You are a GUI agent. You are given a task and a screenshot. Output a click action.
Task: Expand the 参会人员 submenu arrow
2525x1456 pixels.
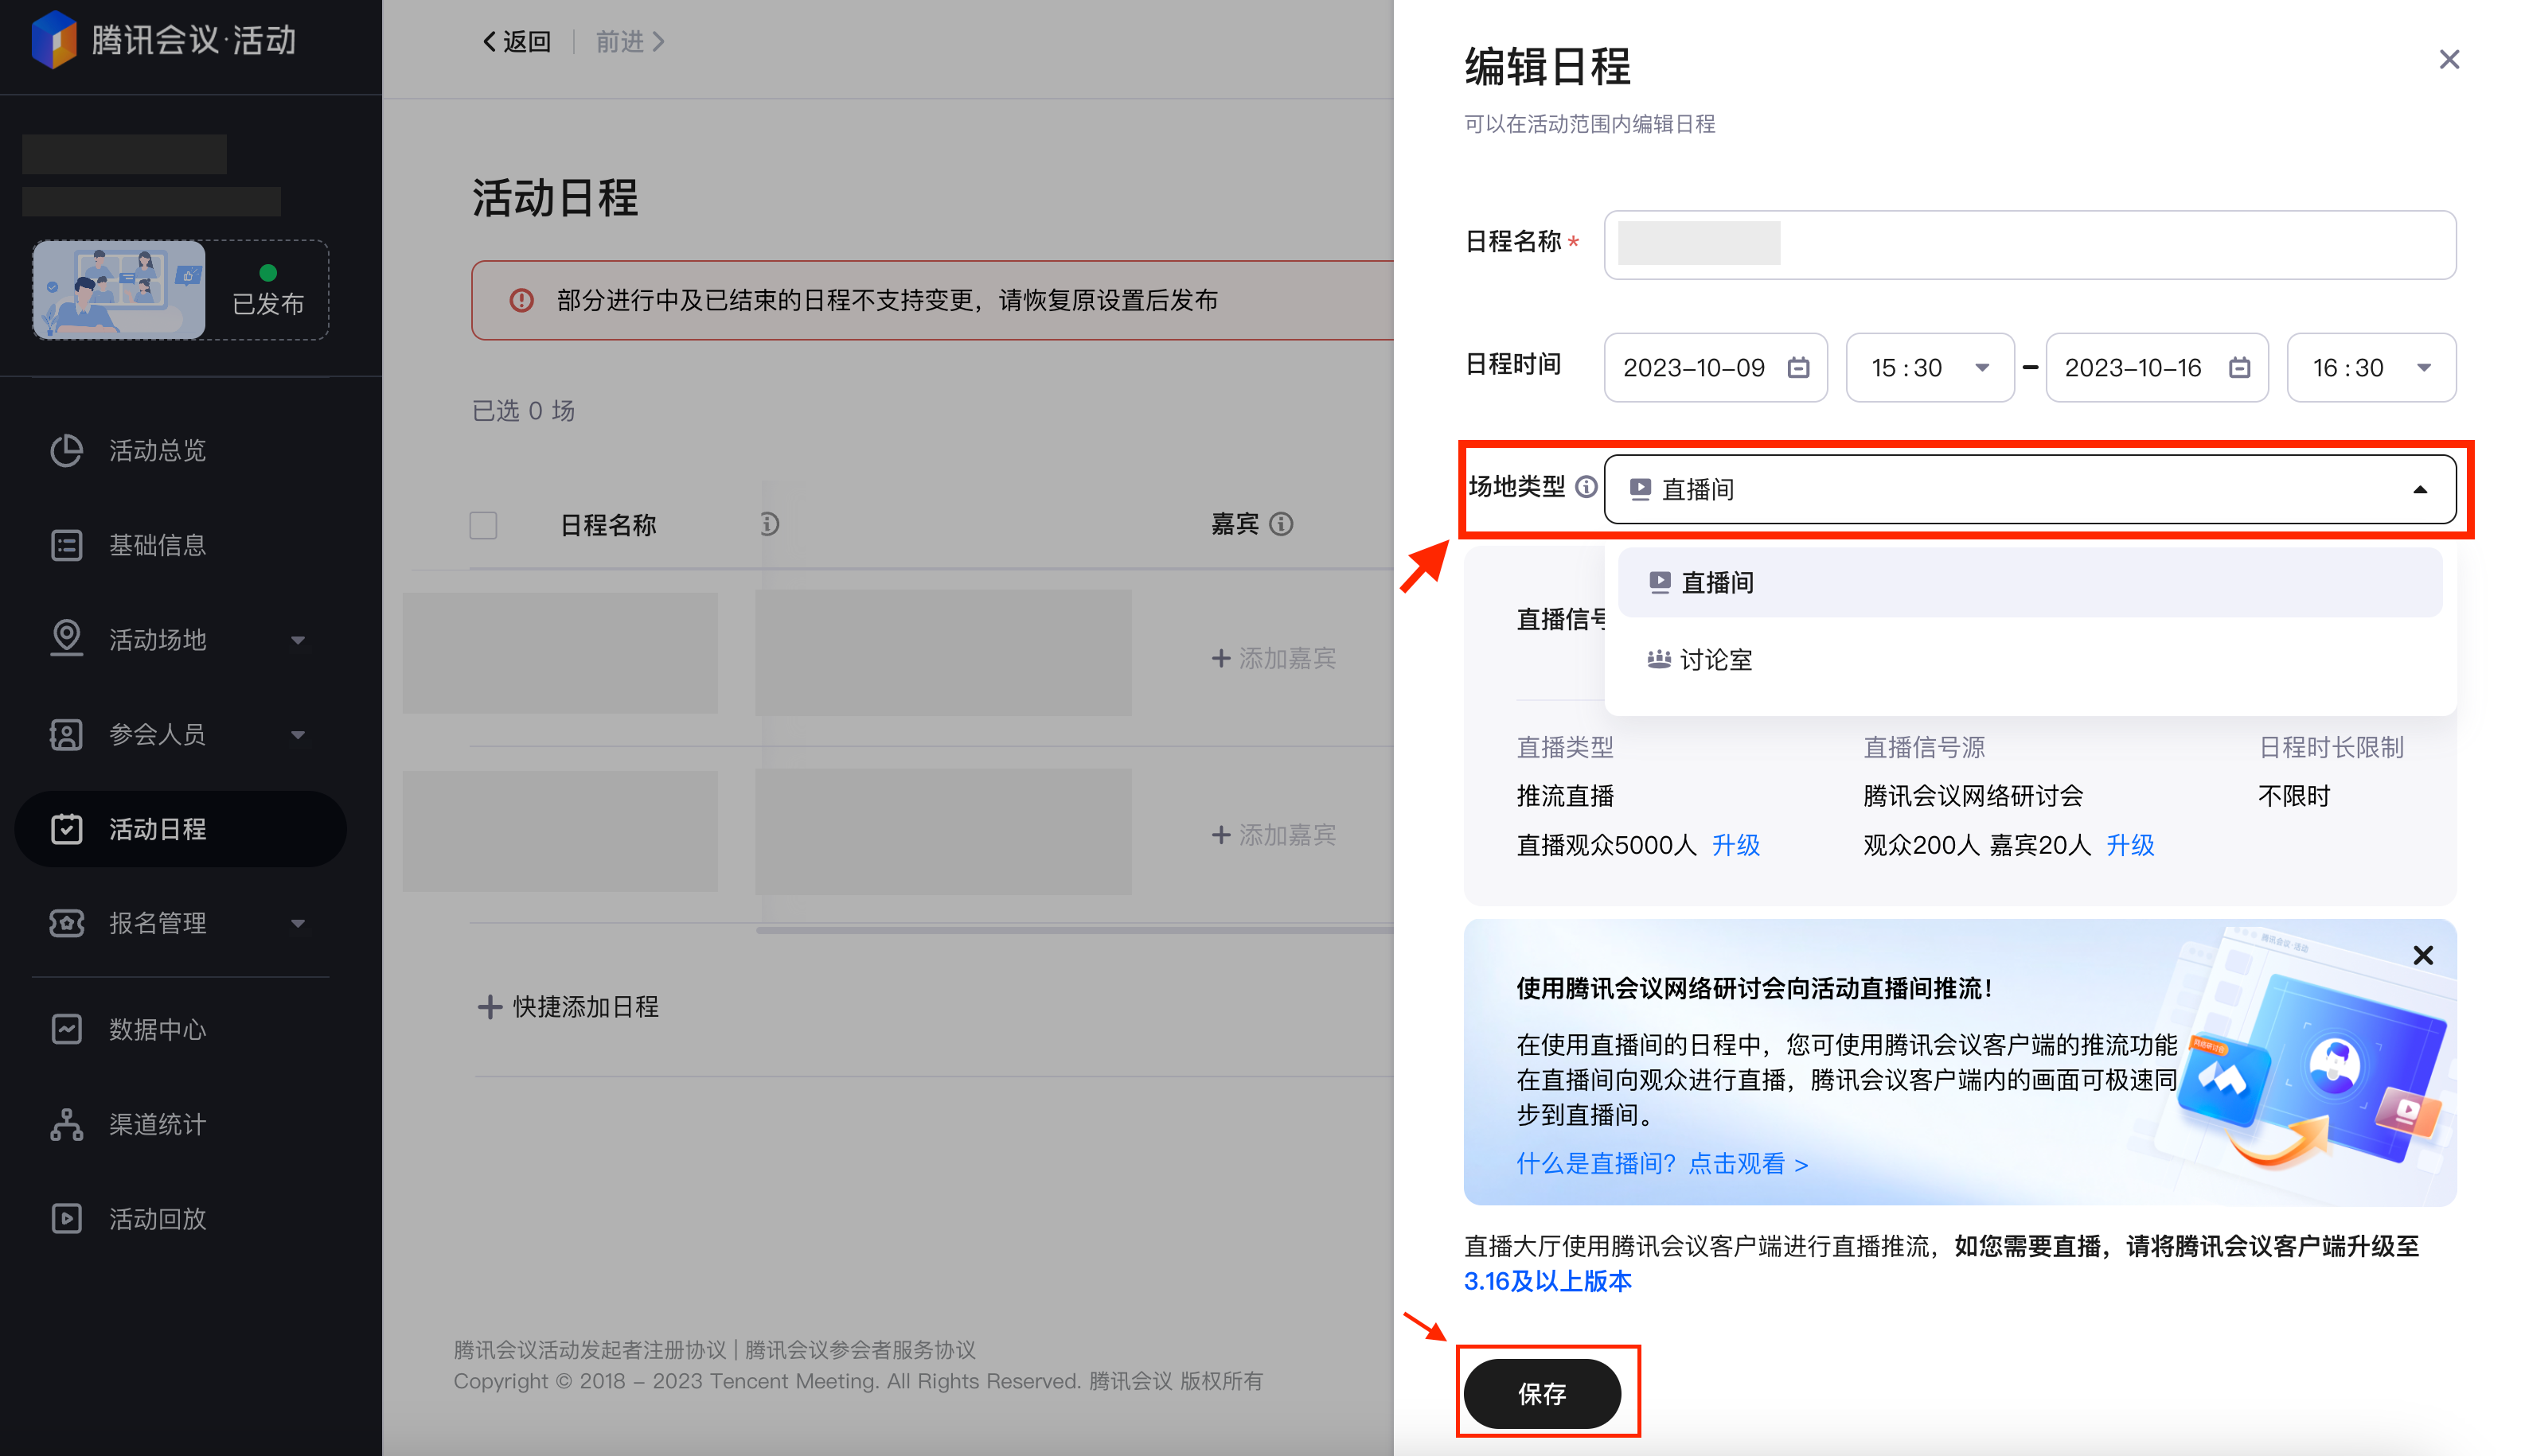click(x=299, y=735)
